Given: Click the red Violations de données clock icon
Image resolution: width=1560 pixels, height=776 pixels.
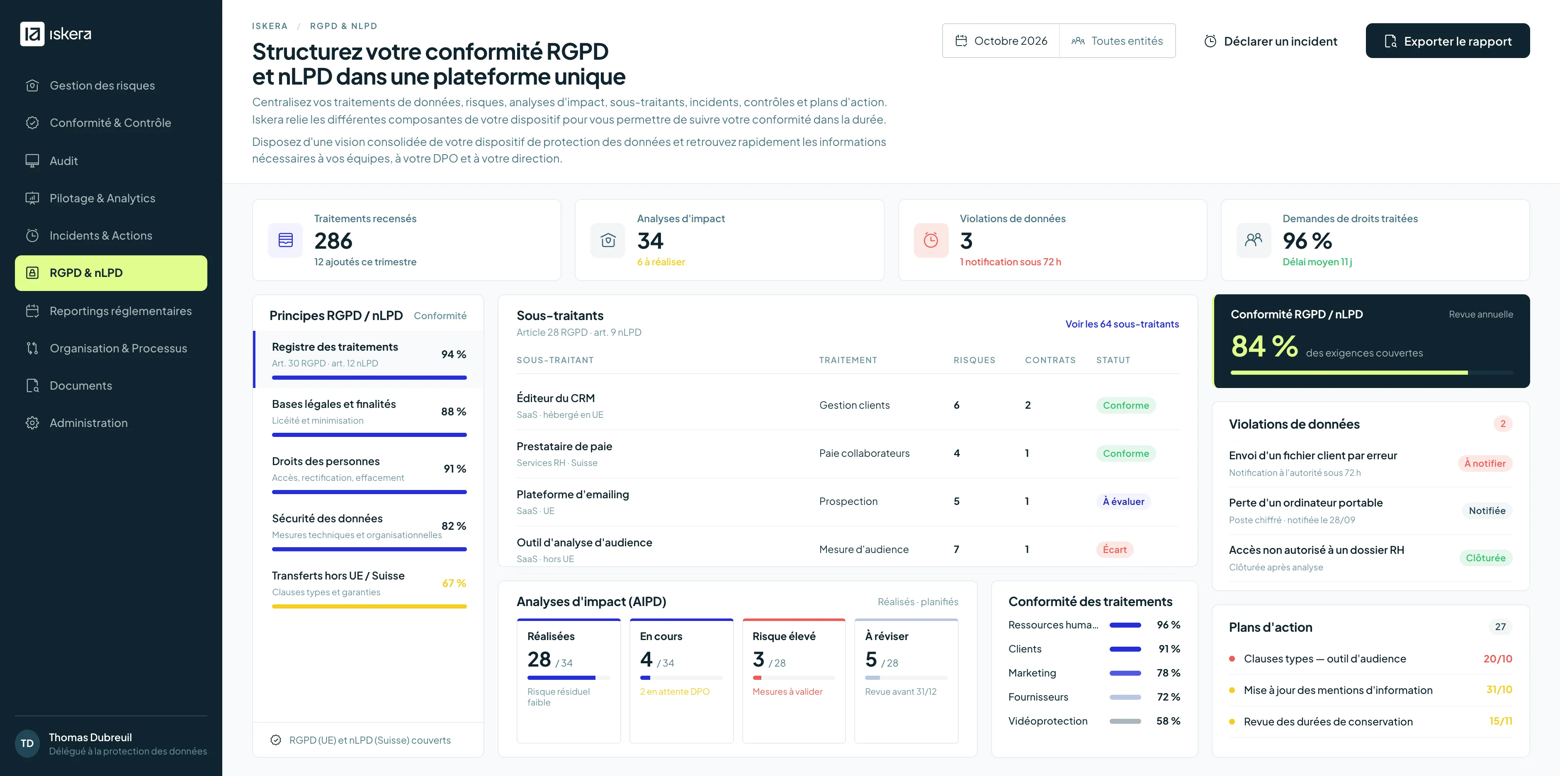Looking at the screenshot, I should [x=931, y=240].
